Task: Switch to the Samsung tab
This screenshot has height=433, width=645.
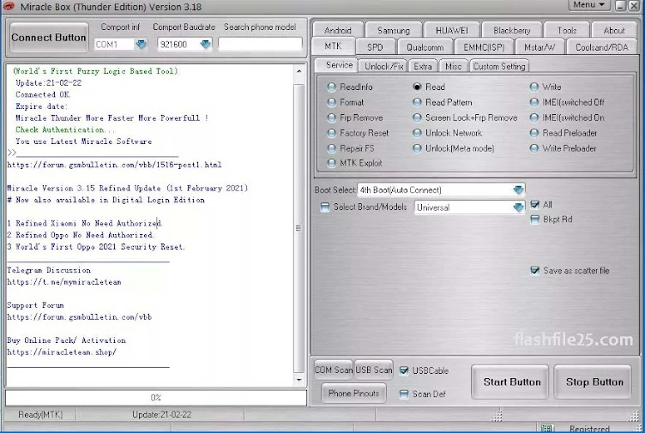Action: (394, 30)
